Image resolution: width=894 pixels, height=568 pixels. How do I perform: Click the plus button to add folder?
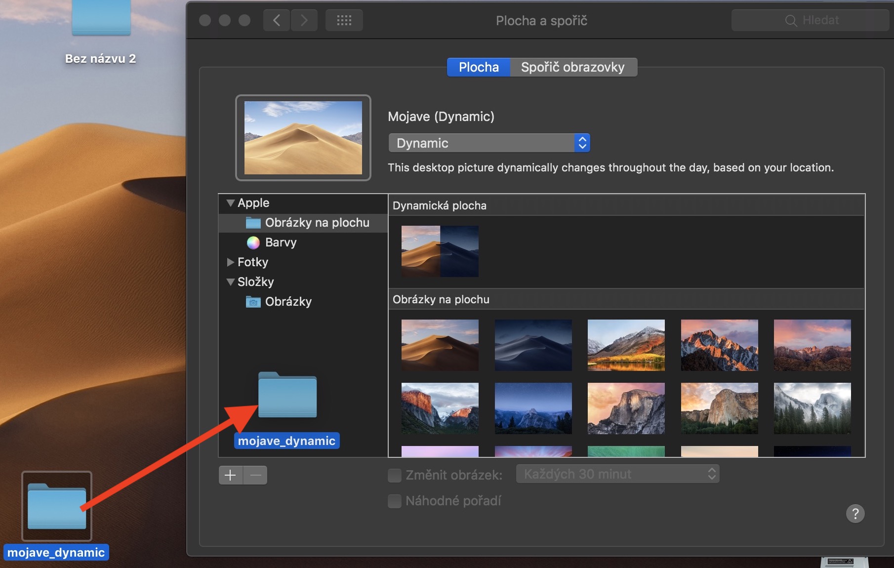(230, 475)
